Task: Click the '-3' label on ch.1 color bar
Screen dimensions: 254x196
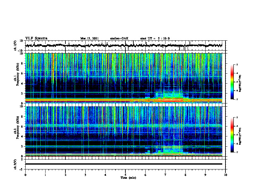Action: [x=237, y=64]
